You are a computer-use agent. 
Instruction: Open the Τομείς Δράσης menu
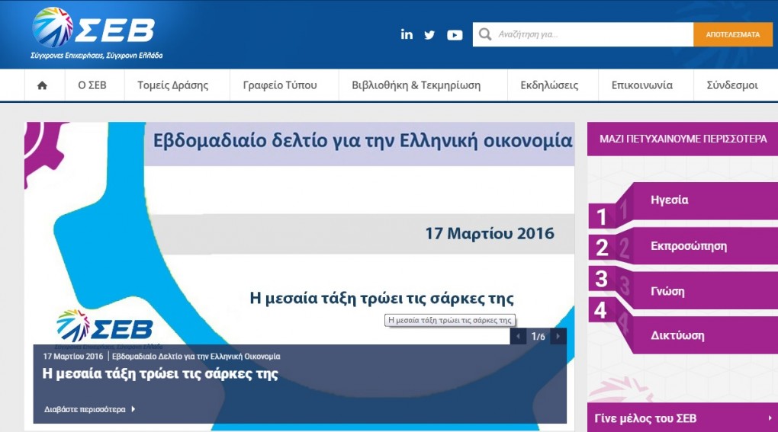pos(172,85)
